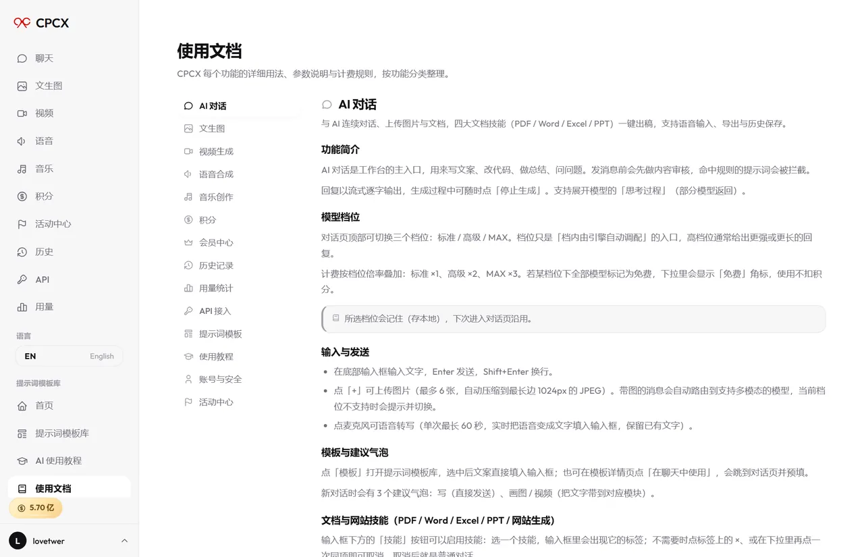Expand the lovetwer account menu chevron
Viewport: 864px width, 557px height.
click(x=124, y=541)
